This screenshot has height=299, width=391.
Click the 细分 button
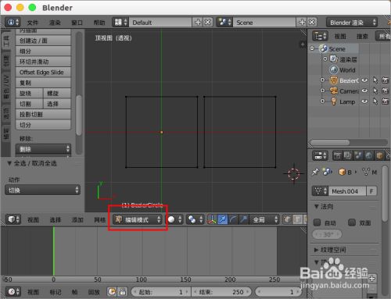click(x=43, y=51)
